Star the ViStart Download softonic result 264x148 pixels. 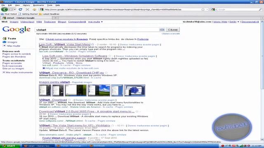point(69,100)
